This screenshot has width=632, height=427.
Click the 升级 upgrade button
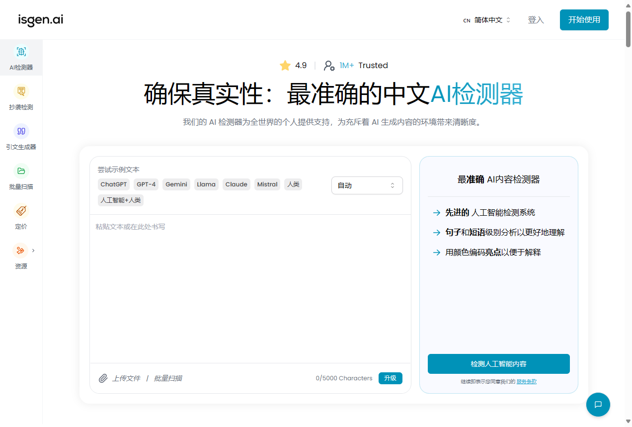(x=390, y=378)
